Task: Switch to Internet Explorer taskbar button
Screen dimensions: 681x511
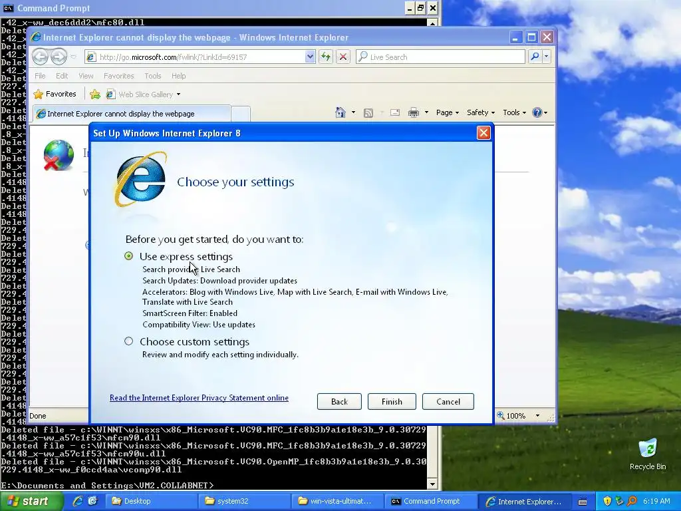Action: [524, 501]
